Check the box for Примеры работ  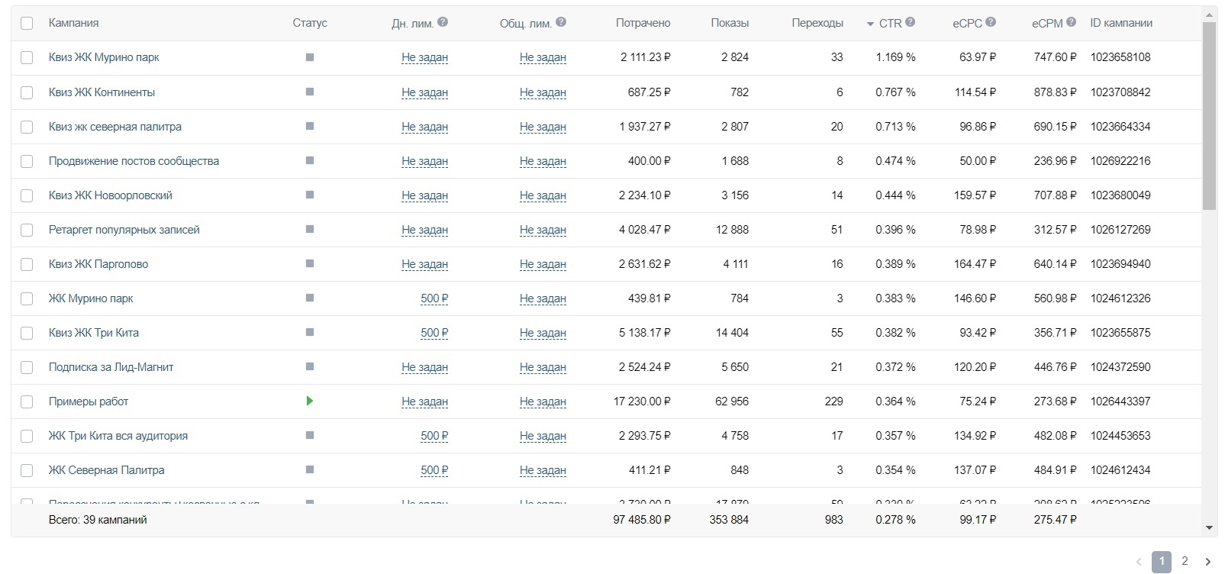27,401
